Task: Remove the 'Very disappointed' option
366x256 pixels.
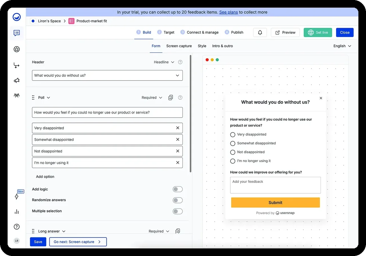Action: click(178, 128)
